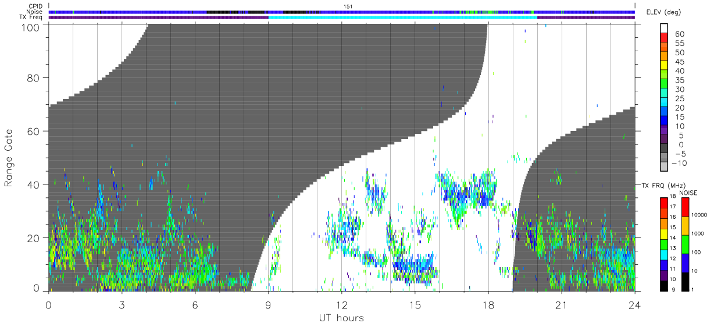Pick the dark gray segment of elevation colorbar
Screen dimensions: 714x330
[x=665, y=149]
